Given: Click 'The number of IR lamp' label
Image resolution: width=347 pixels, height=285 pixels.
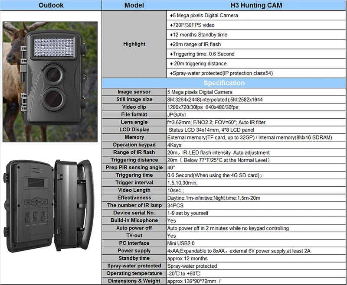Looking at the screenshot, I should tap(134, 205).
